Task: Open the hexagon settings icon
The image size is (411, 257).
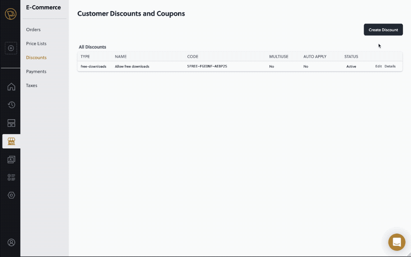Action: [x=12, y=195]
